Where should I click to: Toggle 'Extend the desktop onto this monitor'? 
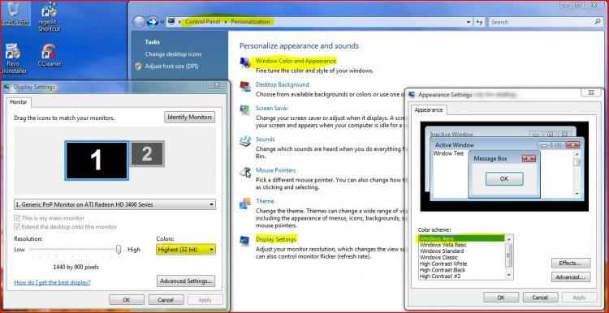coord(17,227)
